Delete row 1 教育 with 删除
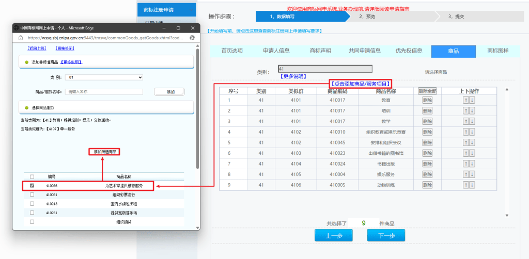This screenshot has width=529, height=259. (x=427, y=101)
